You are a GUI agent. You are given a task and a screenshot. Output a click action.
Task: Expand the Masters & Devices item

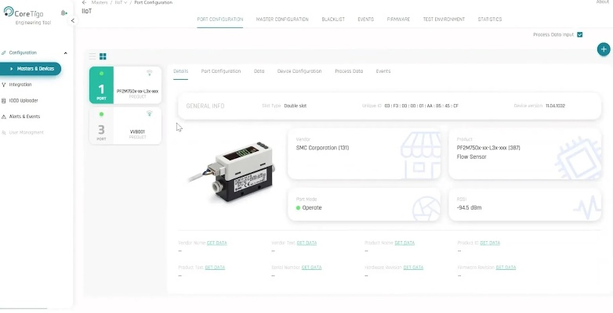coord(12,69)
